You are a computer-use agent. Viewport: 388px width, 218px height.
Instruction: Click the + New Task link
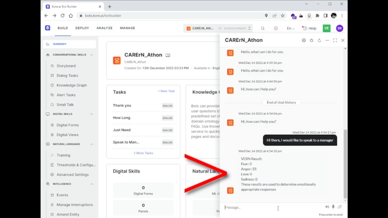coord(166,91)
